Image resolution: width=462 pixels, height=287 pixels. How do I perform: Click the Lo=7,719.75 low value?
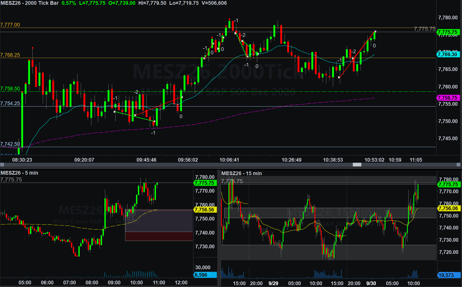click(184, 3)
